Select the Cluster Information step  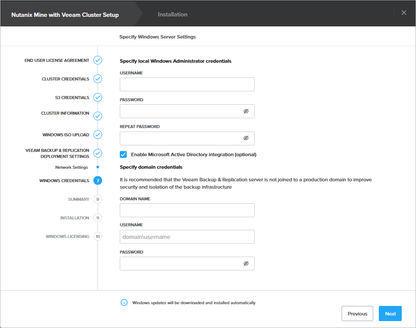coord(65,113)
